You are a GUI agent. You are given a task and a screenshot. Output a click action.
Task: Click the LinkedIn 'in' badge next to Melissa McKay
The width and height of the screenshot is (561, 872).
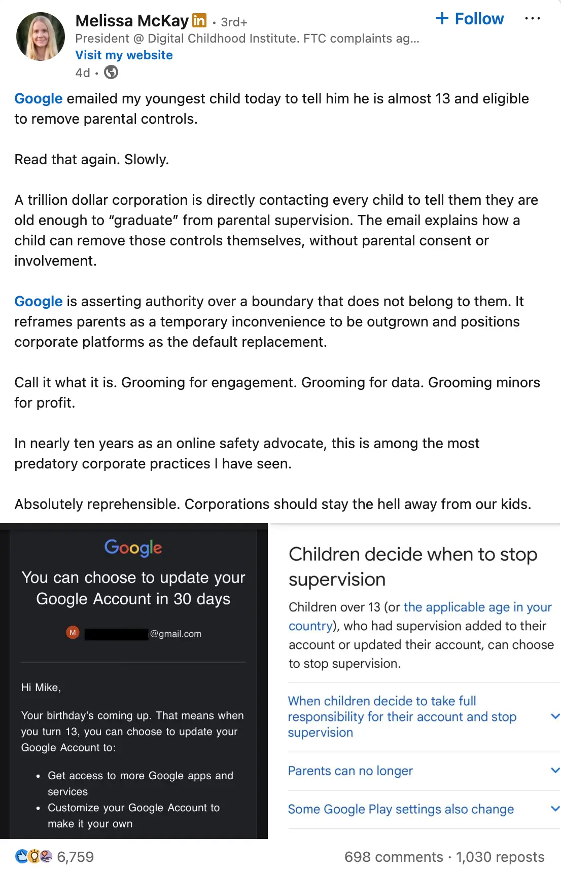(x=200, y=20)
